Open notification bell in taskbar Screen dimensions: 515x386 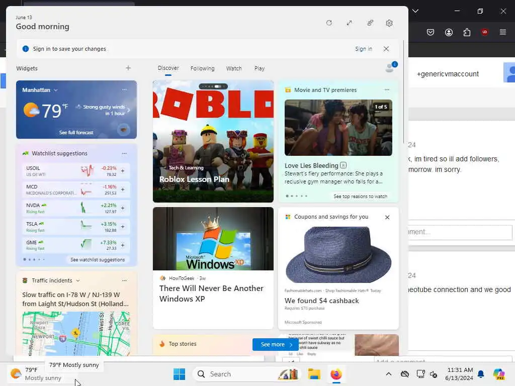[x=481, y=374]
